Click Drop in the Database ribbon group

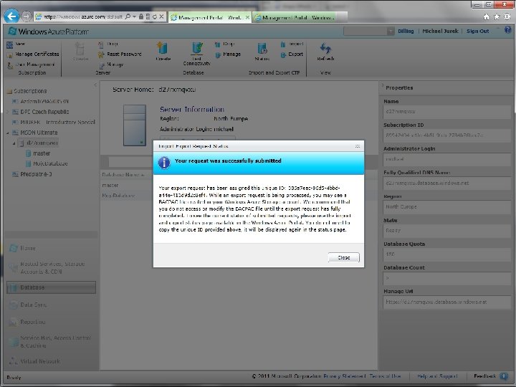tap(229, 44)
